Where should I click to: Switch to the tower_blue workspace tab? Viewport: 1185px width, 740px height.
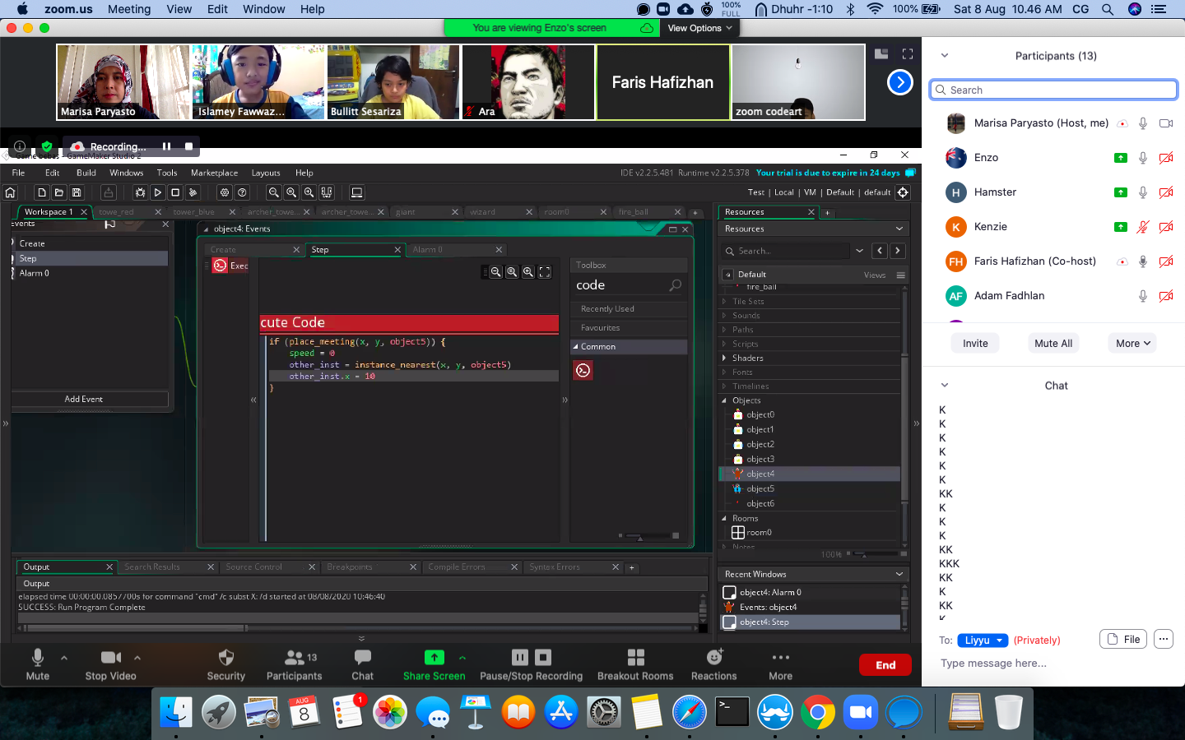pos(194,212)
